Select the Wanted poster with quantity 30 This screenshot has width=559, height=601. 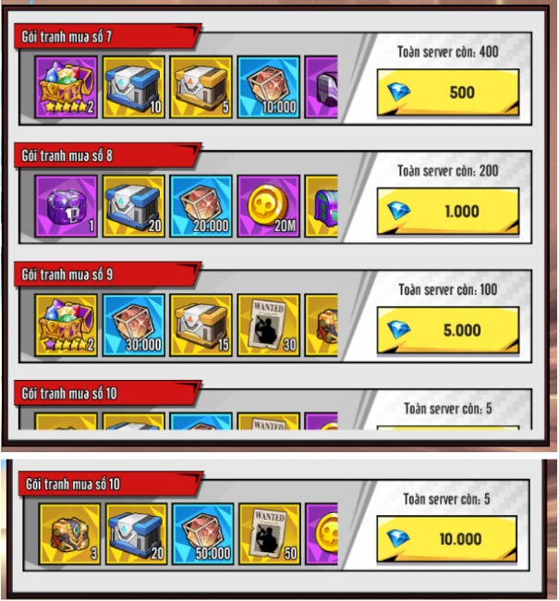(269, 325)
